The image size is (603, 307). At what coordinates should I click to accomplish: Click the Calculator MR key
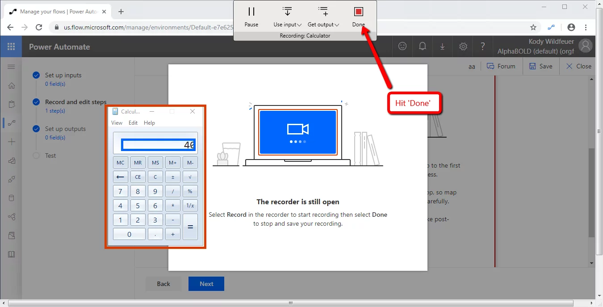138,163
